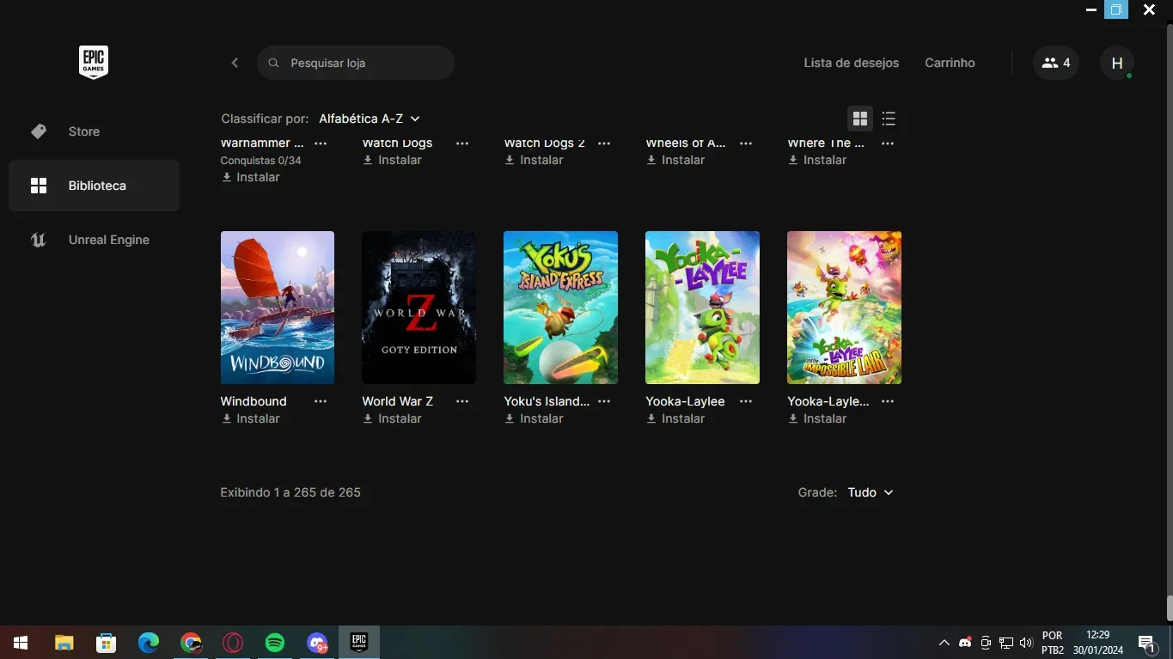Install Yoku's Island Express
The height and width of the screenshot is (659, 1173).
(x=535, y=418)
